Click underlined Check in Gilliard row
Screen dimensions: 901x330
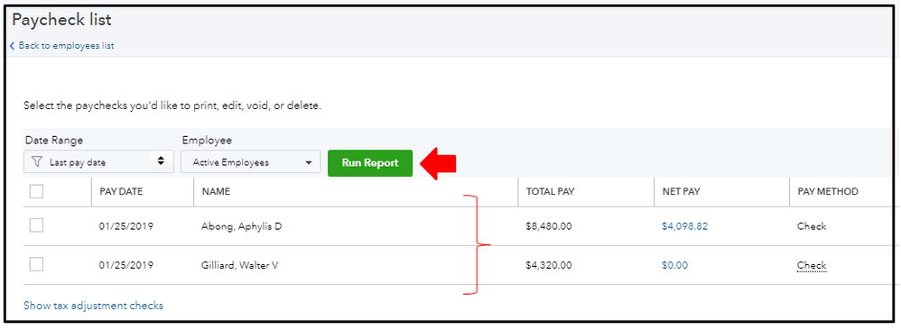(812, 265)
